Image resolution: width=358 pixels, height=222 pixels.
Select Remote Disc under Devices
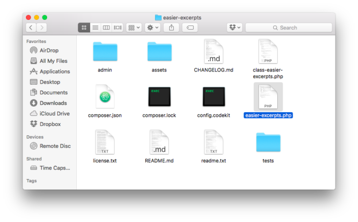51,146
